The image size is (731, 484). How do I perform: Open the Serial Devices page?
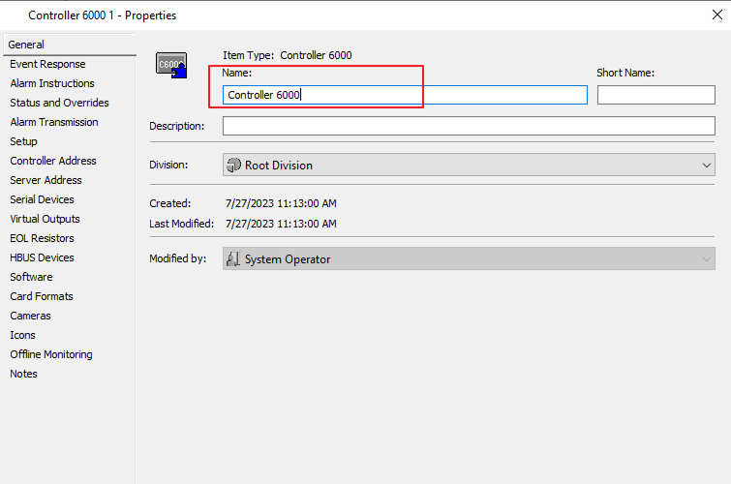click(x=42, y=199)
